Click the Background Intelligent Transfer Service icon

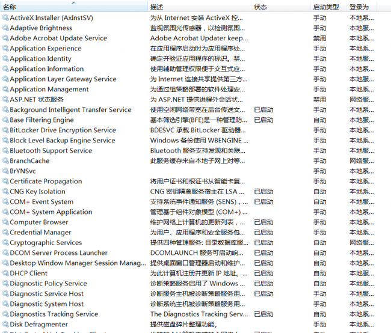pos(5,109)
